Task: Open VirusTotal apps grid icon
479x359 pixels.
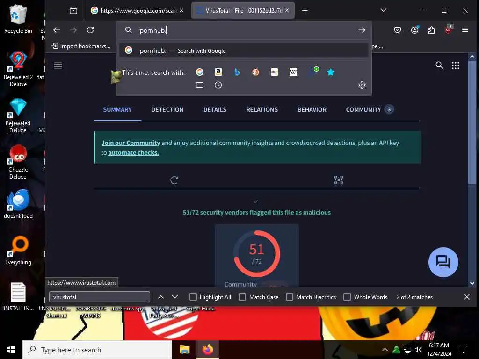Action: click(456, 65)
